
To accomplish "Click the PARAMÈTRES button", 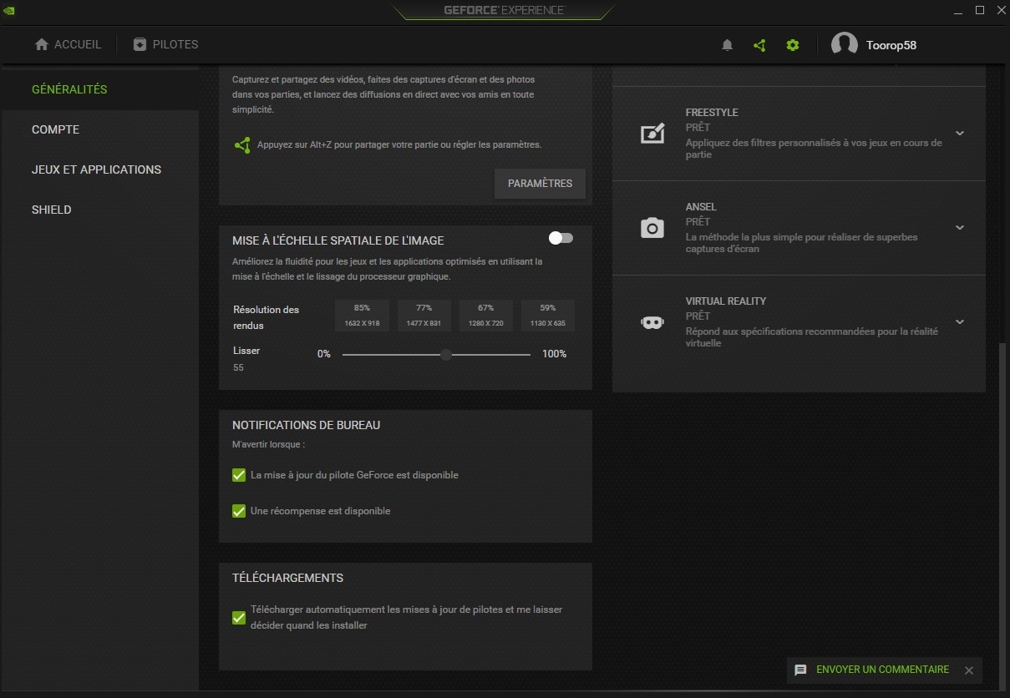I will point(540,184).
